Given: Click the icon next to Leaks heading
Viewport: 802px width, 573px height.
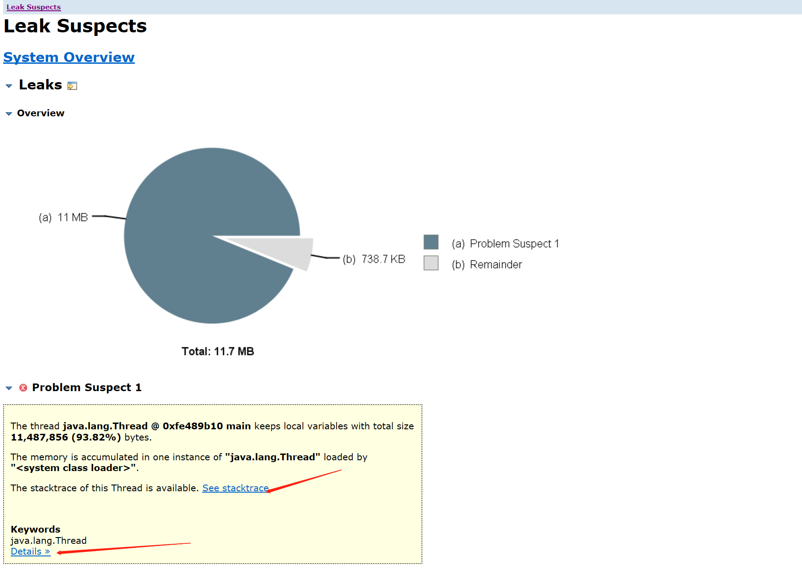Looking at the screenshot, I should click(x=72, y=86).
